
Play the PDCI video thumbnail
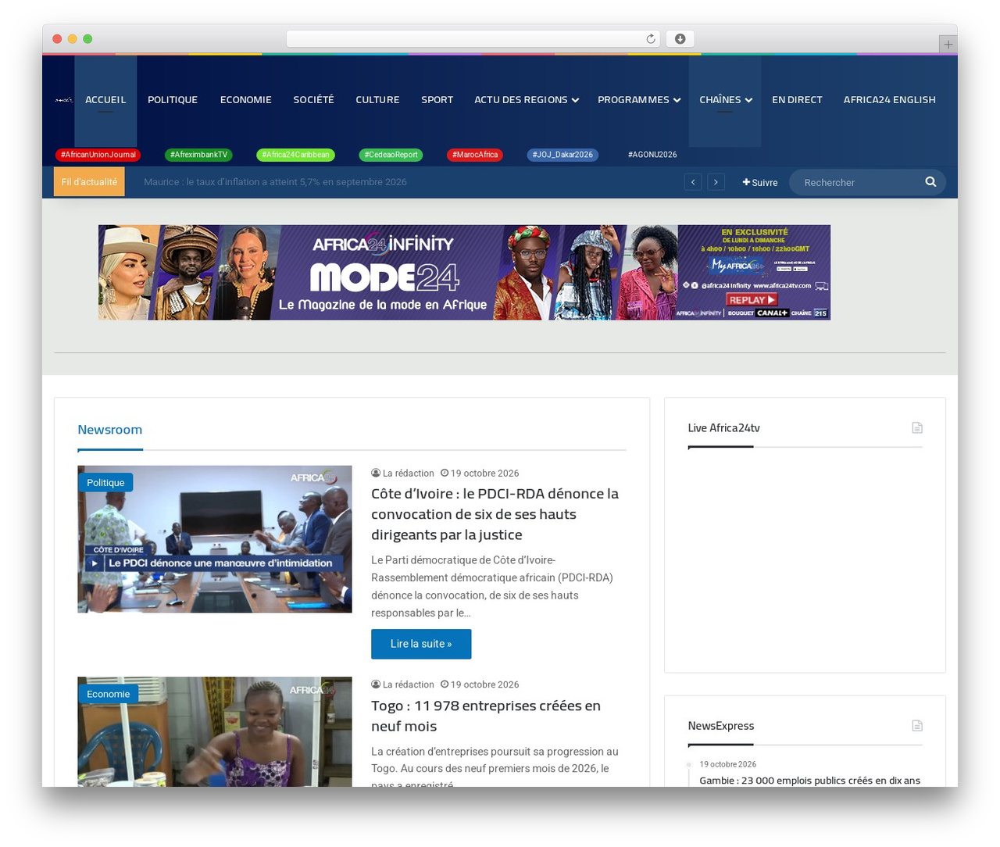click(215, 539)
